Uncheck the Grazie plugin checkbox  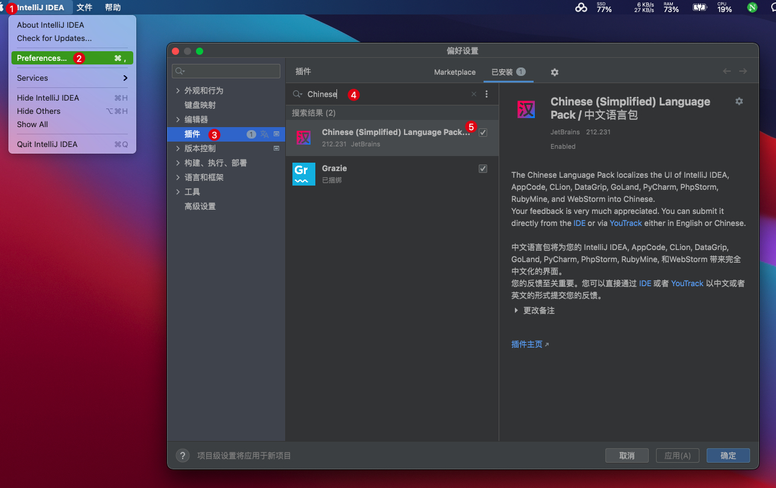coord(483,169)
